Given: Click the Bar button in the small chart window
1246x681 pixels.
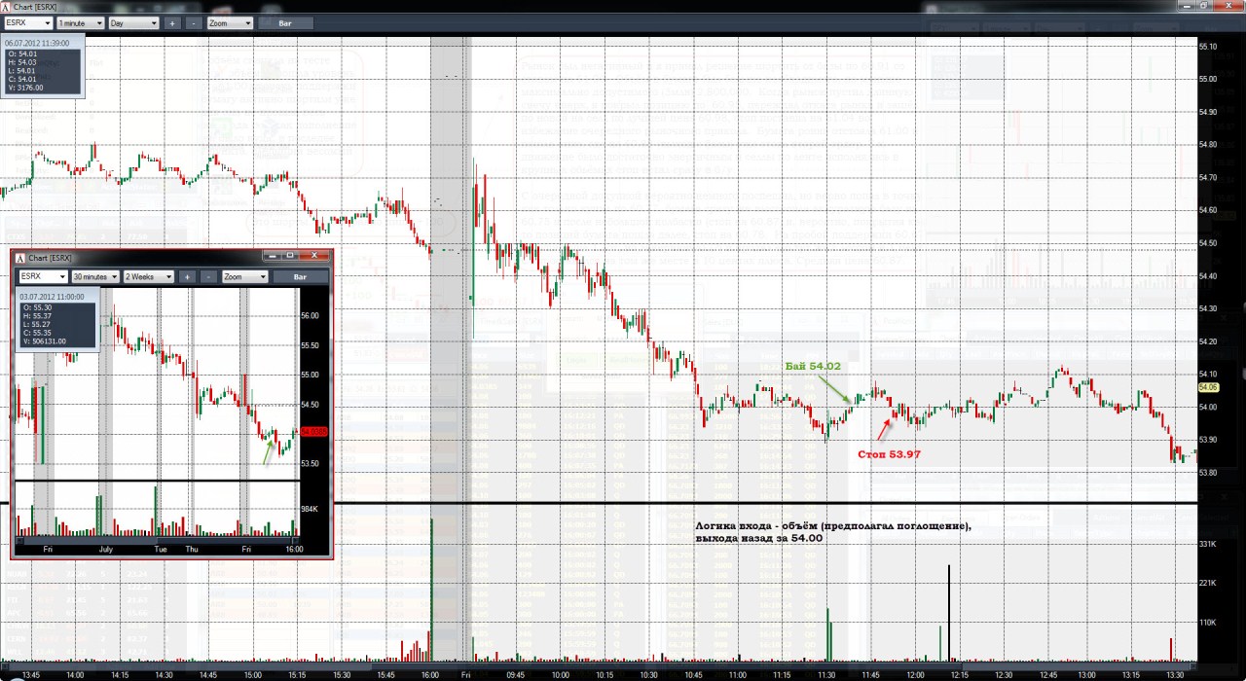Looking at the screenshot, I should (299, 276).
